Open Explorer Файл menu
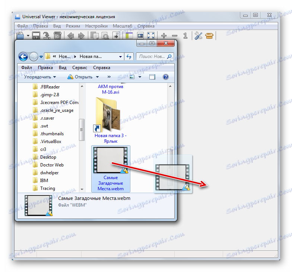 click(27, 68)
